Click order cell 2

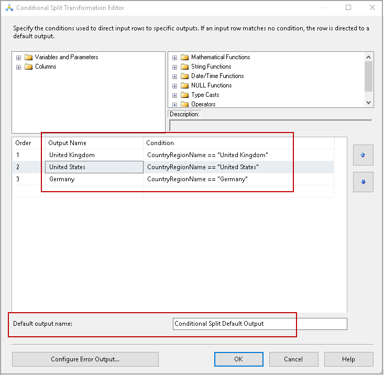click(x=29, y=167)
